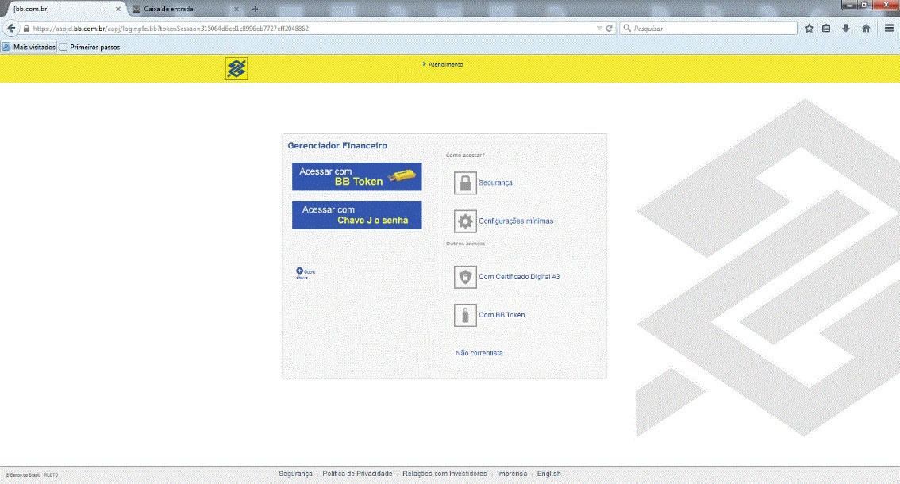This screenshot has height=484, width=900.
Task: Open the Imprensa footer link
Action: [511, 474]
